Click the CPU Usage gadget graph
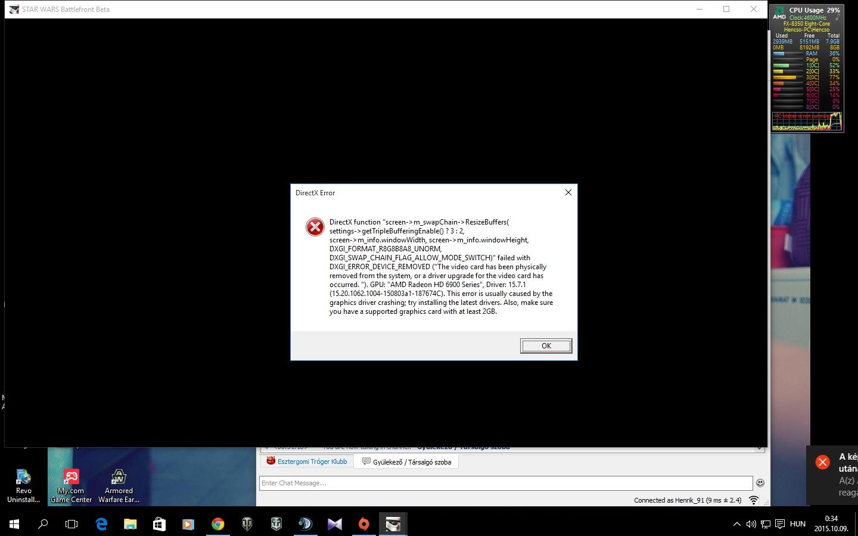858x536 pixels. (x=807, y=121)
